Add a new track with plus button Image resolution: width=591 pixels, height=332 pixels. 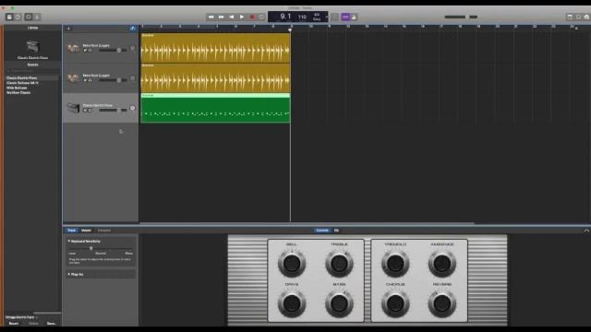[68, 29]
